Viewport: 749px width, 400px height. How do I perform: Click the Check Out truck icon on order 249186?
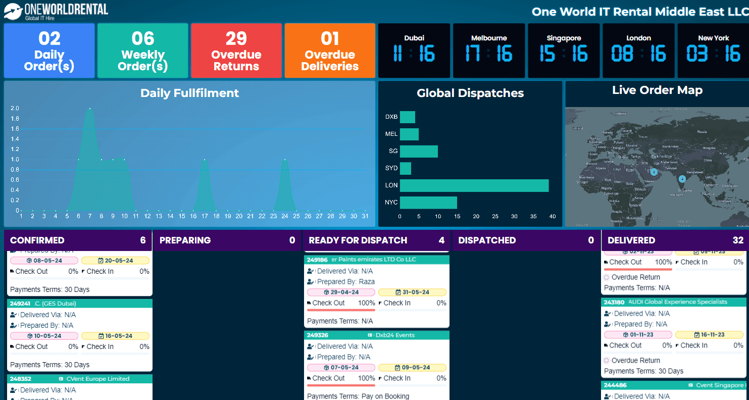pos(308,303)
